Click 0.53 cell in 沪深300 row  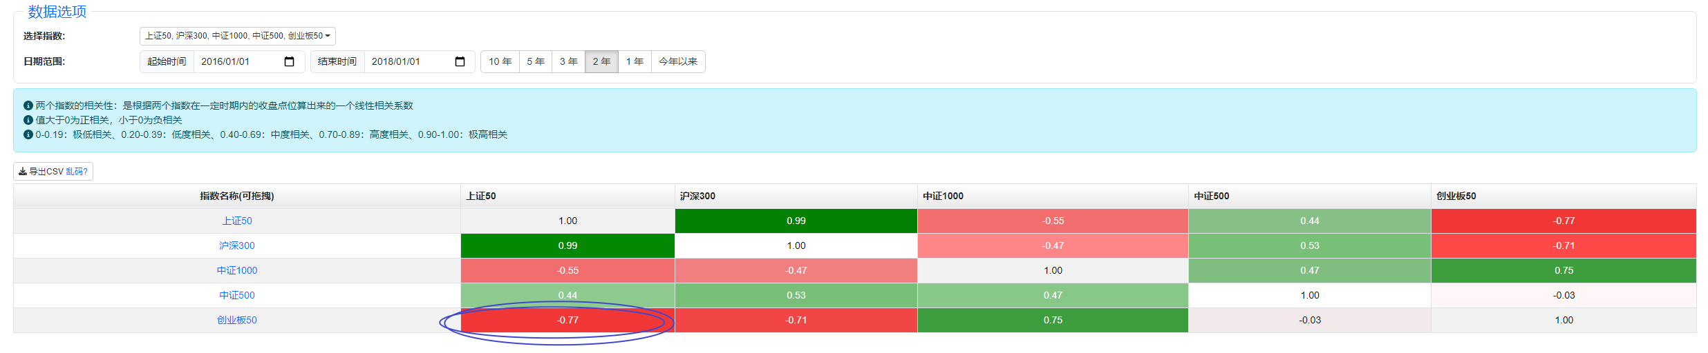tap(1309, 245)
